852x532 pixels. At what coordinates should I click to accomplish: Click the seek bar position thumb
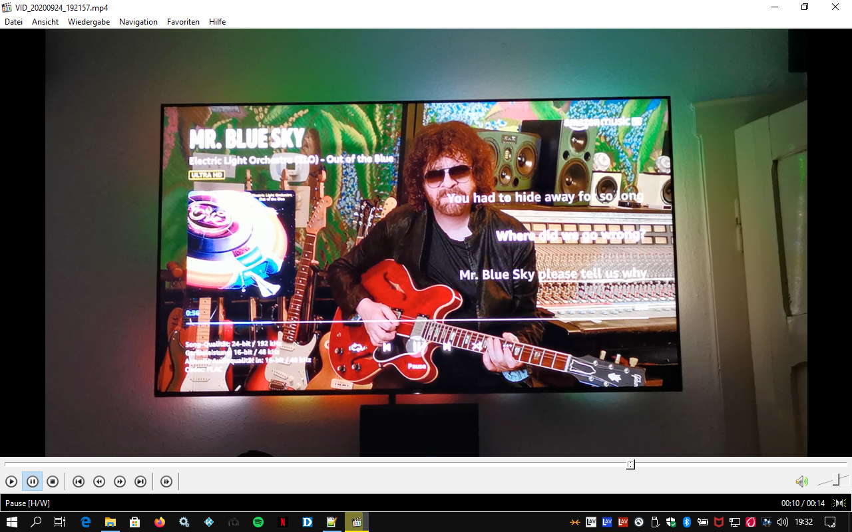[630, 464]
